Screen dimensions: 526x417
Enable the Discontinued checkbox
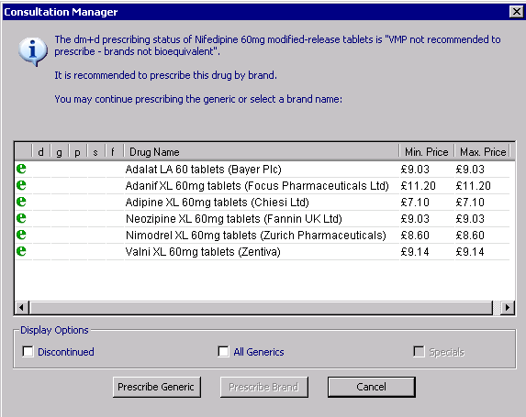(x=28, y=352)
